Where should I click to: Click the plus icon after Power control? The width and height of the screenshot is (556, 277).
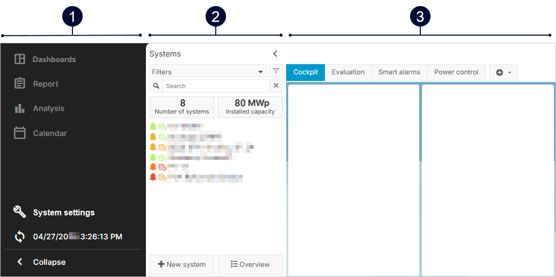tap(499, 72)
